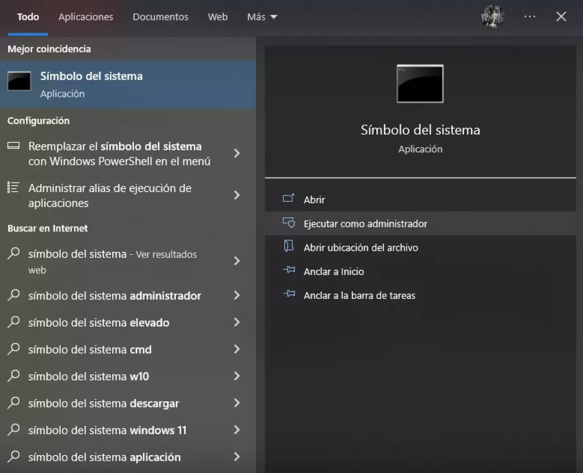Expand chevron for the cmd suggestion
The height and width of the screenshot is (473, 583).
click(x=237, y=349)
